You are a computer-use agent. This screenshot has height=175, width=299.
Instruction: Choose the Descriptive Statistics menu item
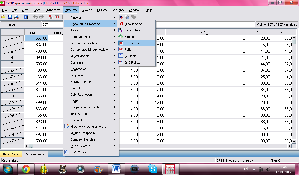pos(91,24)
